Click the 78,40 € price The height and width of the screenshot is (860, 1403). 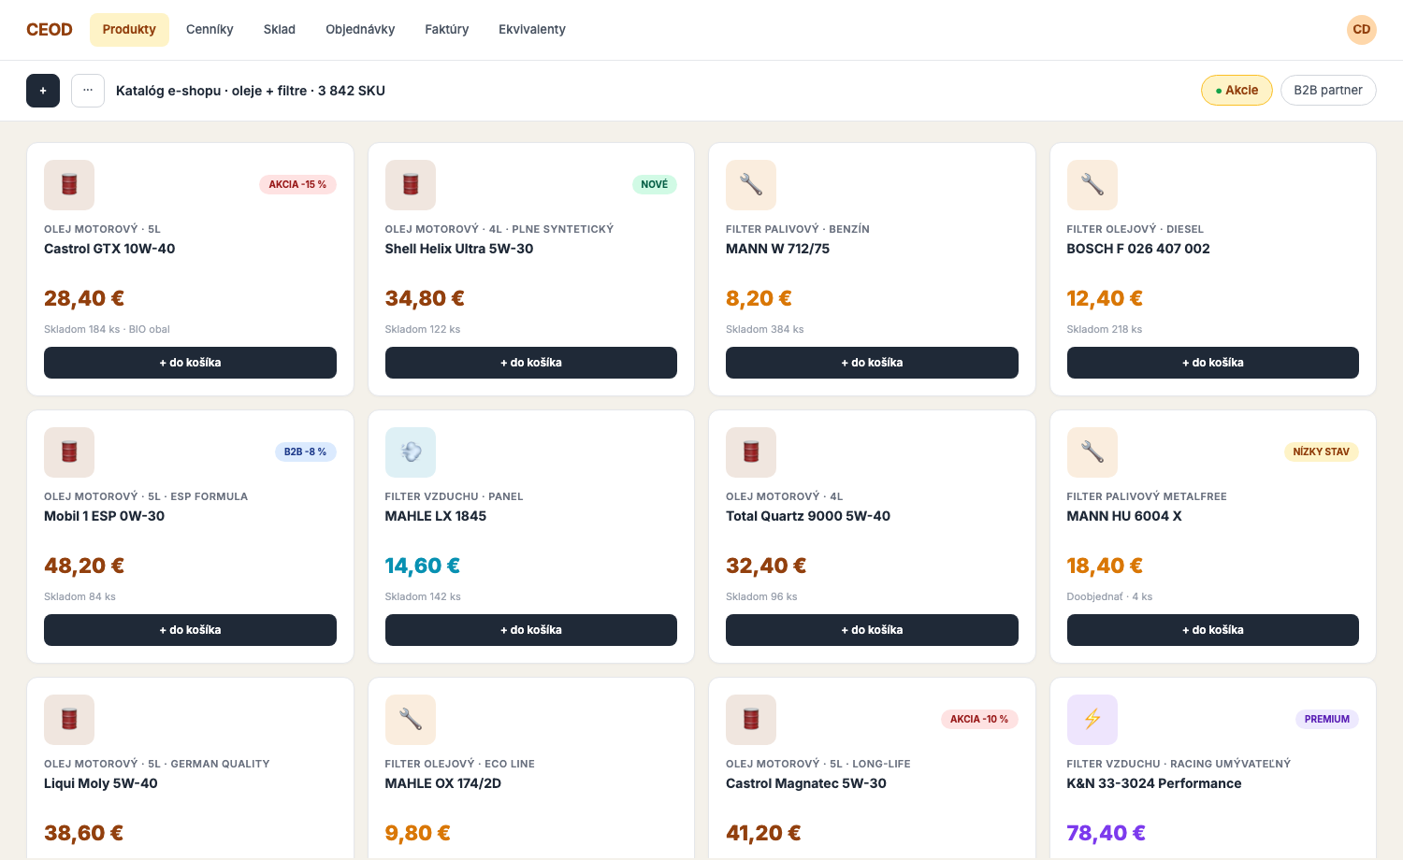click(x=1106, y=833)
